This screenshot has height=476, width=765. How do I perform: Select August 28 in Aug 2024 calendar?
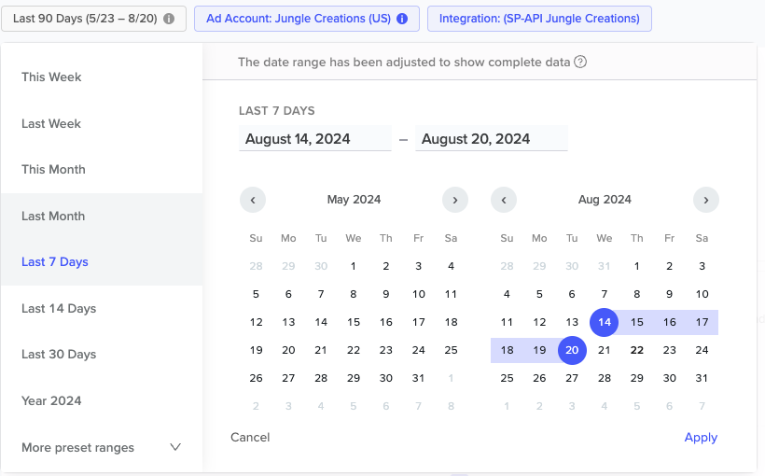[605, 378]
